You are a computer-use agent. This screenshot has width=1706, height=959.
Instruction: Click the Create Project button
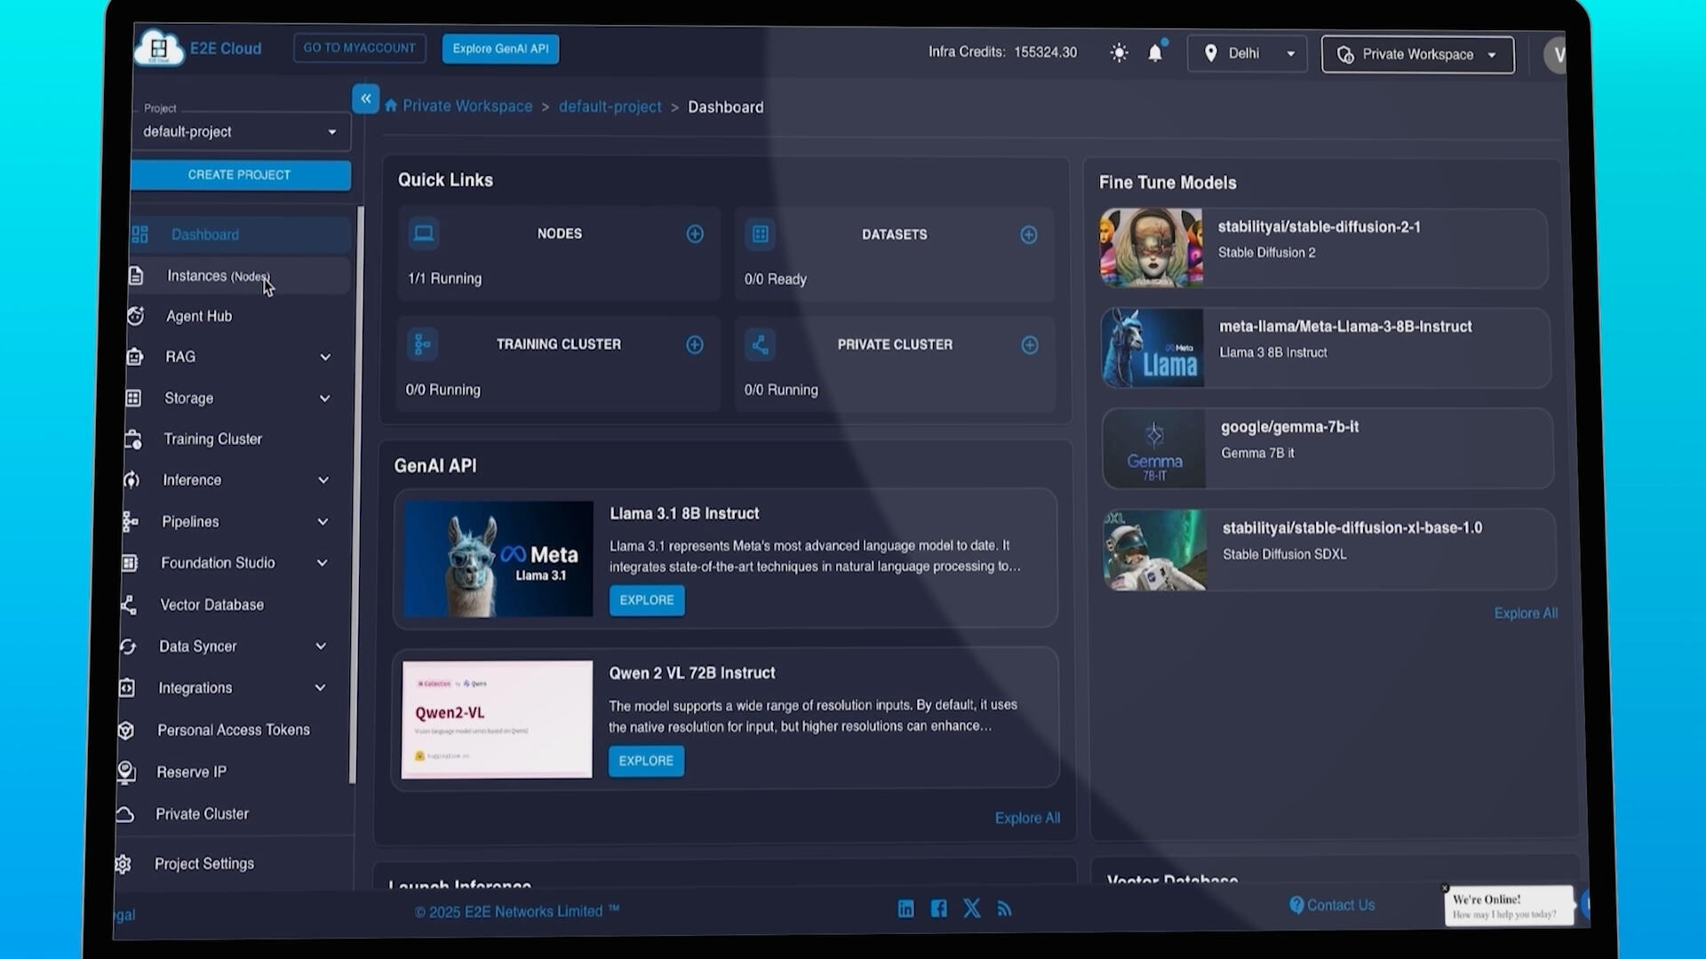240,175
